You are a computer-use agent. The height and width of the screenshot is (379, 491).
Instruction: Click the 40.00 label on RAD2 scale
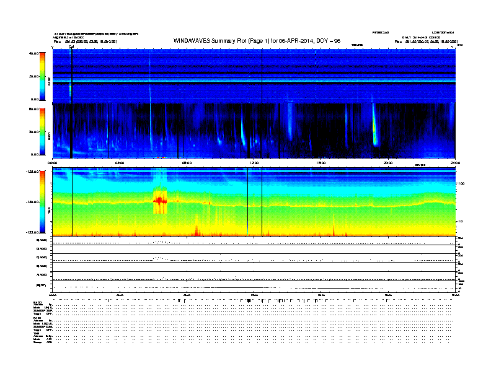pos(33,53)
